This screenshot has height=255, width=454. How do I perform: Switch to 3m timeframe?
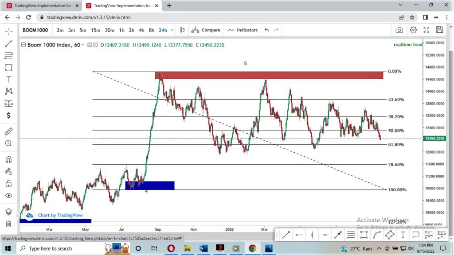[x=71, y=30]
